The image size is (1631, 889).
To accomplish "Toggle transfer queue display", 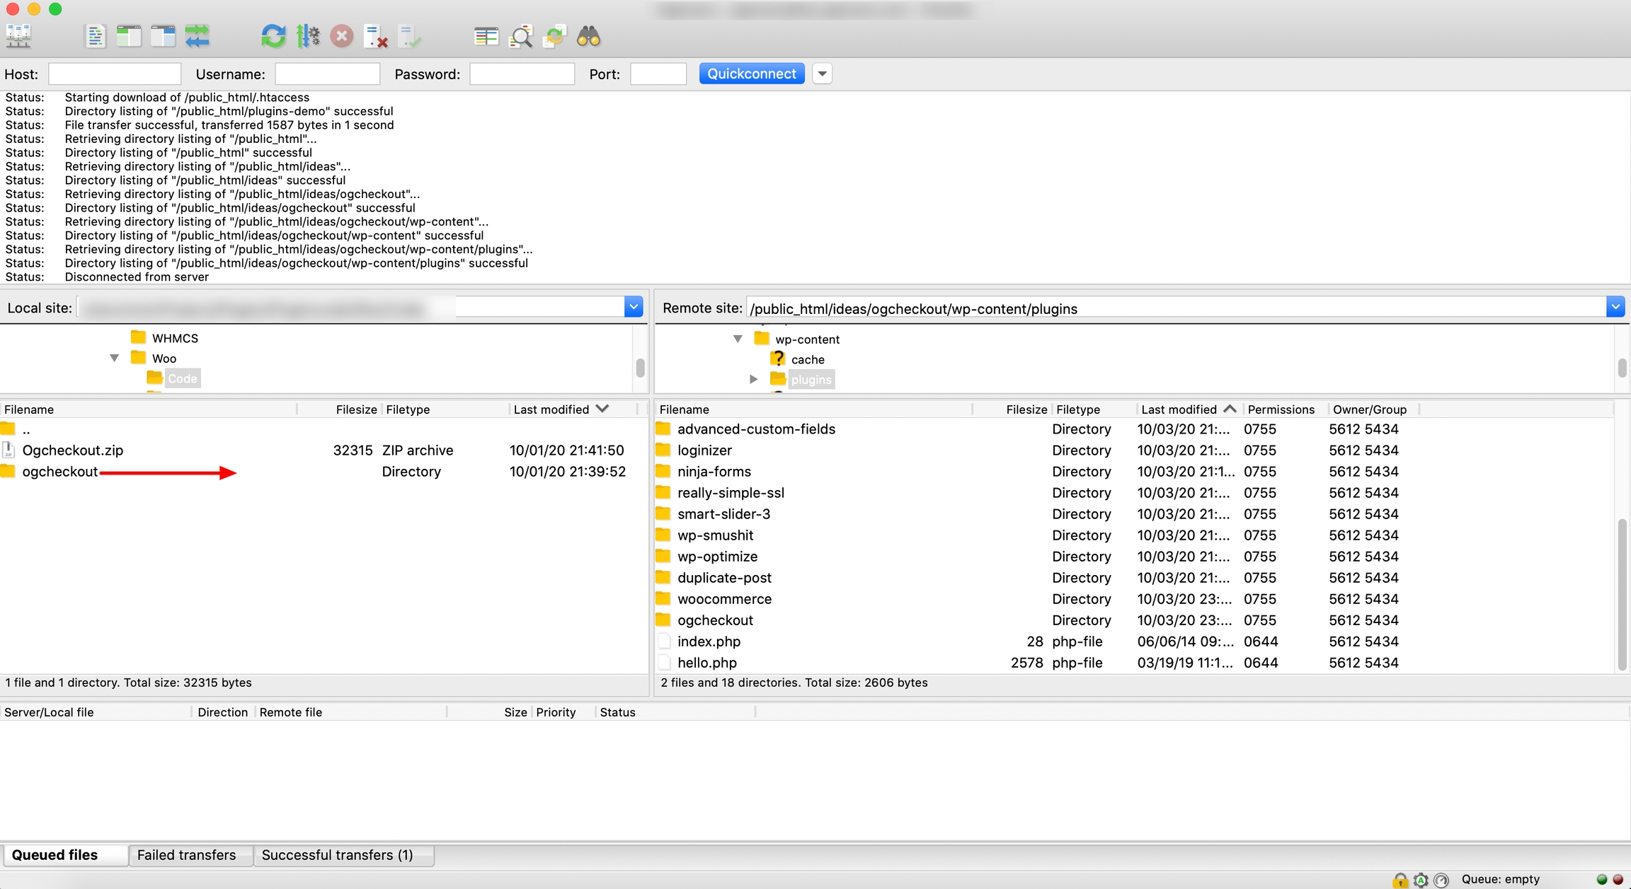I will (x=198, y=36).
